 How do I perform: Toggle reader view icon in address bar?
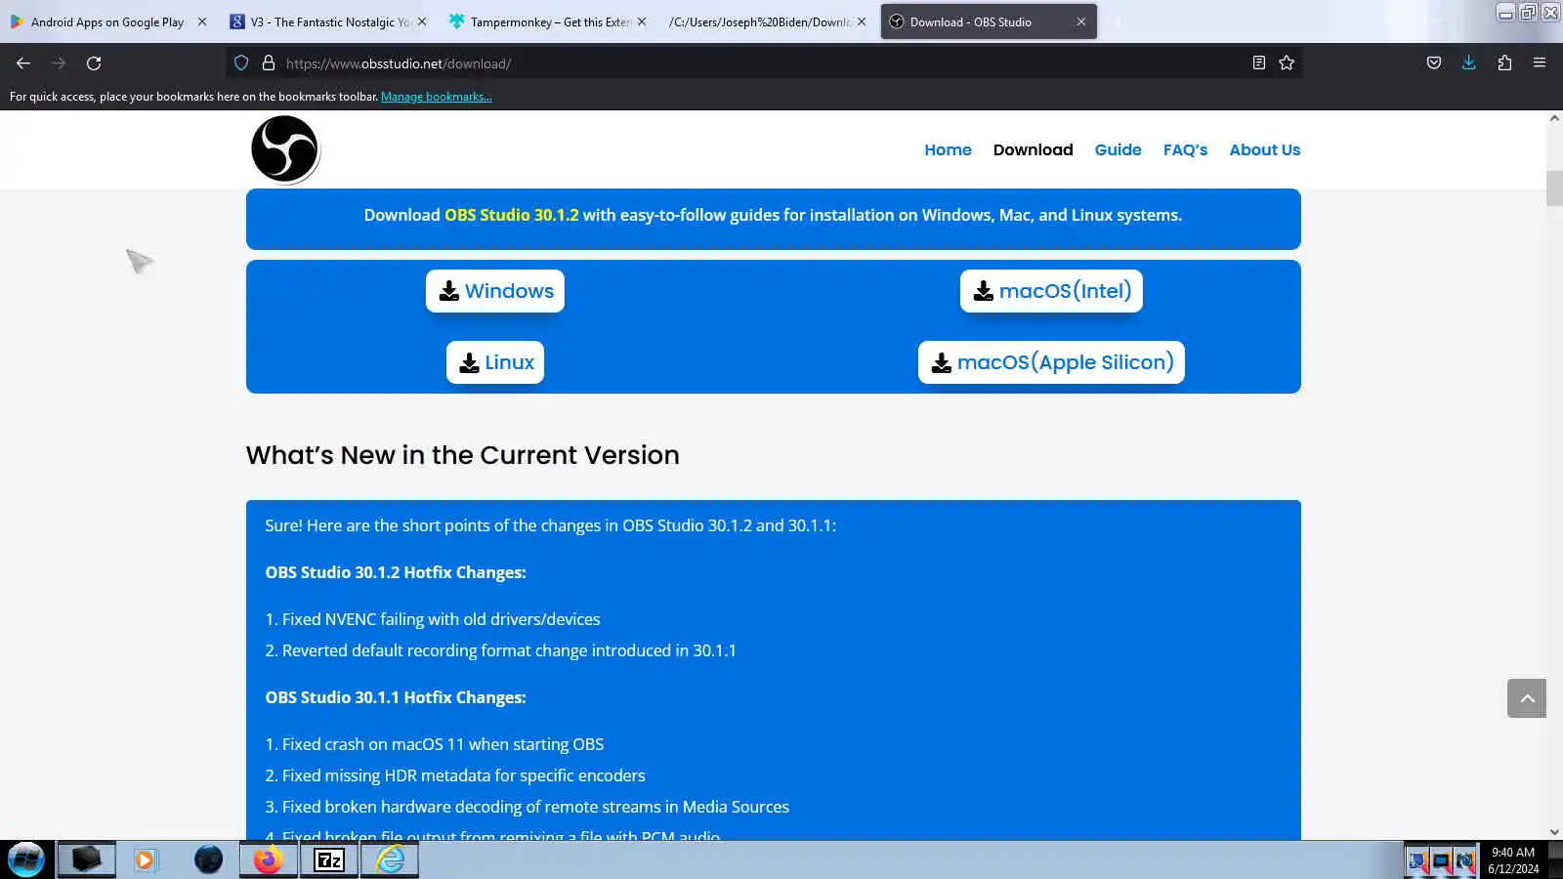click(1258, 63)
